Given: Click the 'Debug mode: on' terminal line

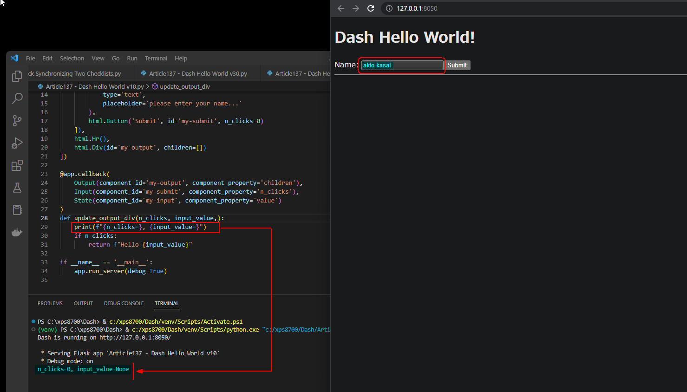Looking at the screenshot, I should pyautogui.click(x=67, y=361).
